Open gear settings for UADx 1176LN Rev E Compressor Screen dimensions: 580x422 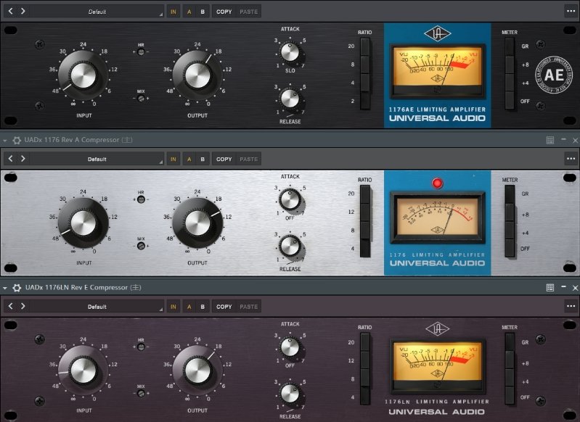(x=17, y=287)
